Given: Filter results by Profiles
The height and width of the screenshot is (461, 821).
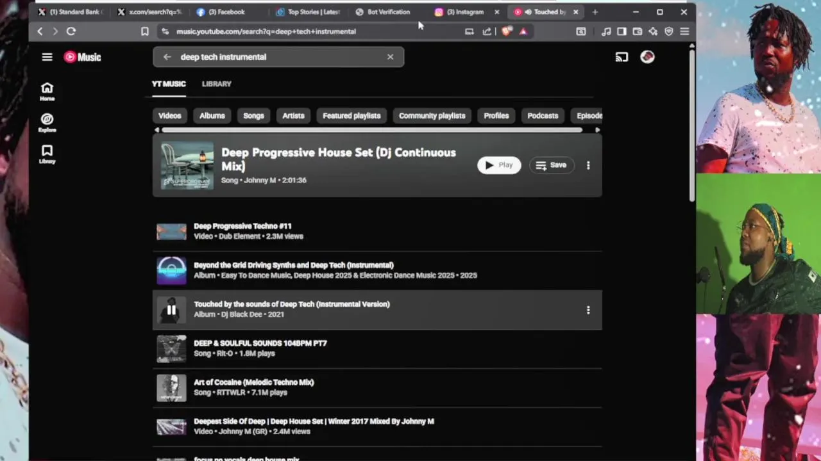Looking at the screenshot, I should 496,116.
